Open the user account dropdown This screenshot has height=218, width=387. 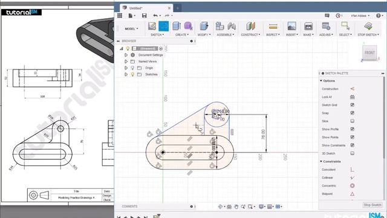(360, 16)
